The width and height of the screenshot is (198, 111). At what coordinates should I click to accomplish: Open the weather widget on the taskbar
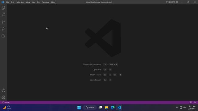7,108
